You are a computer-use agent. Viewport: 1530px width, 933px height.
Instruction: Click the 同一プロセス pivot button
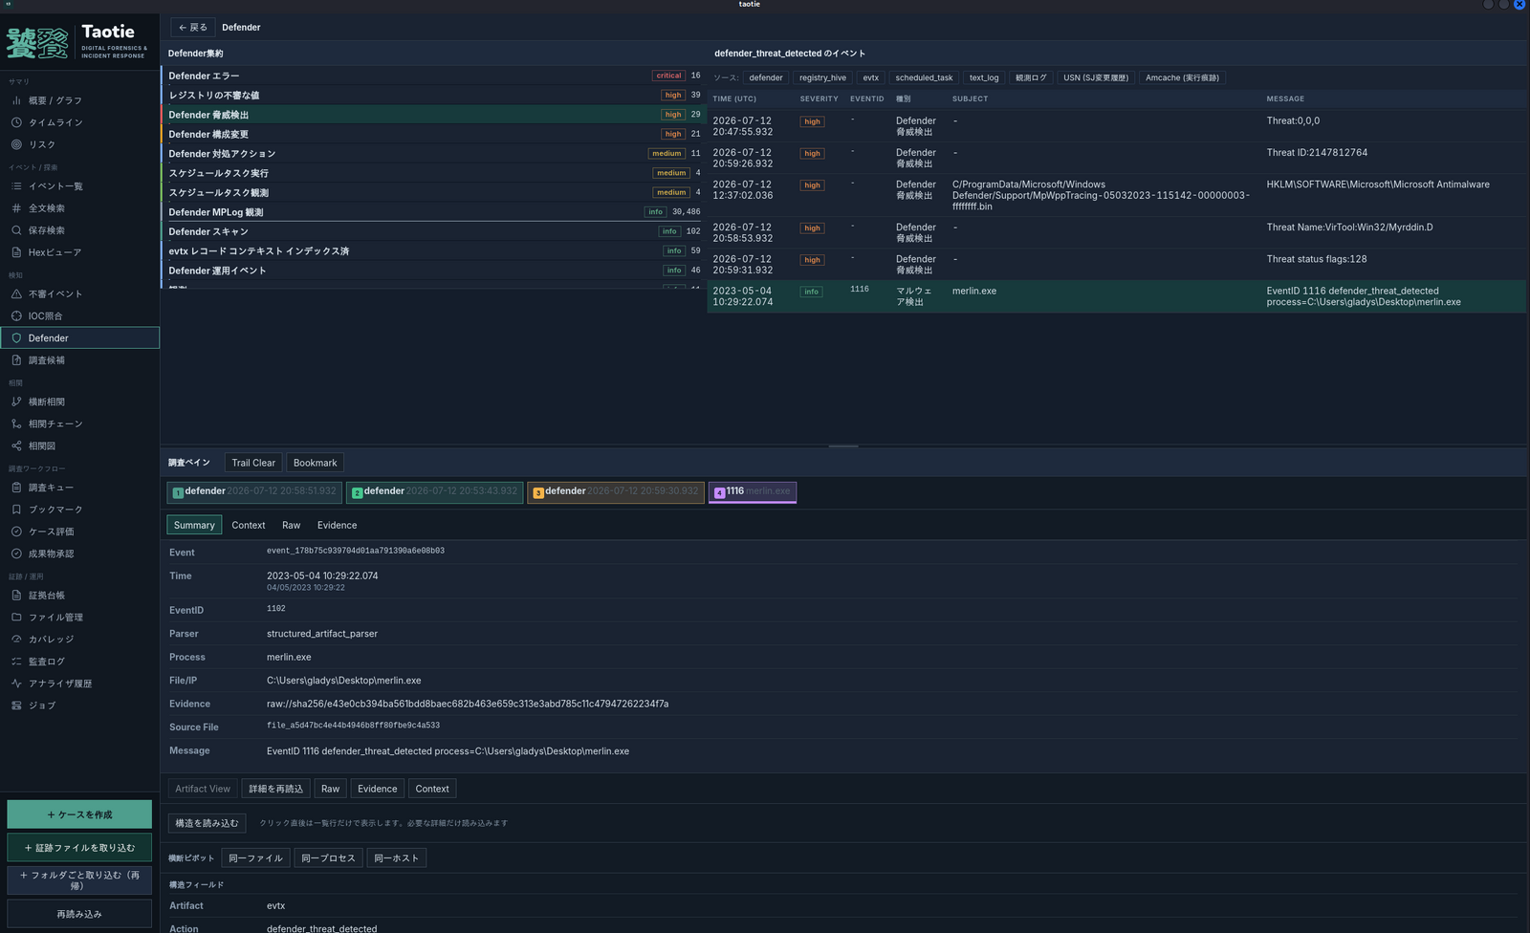point(329,858)
